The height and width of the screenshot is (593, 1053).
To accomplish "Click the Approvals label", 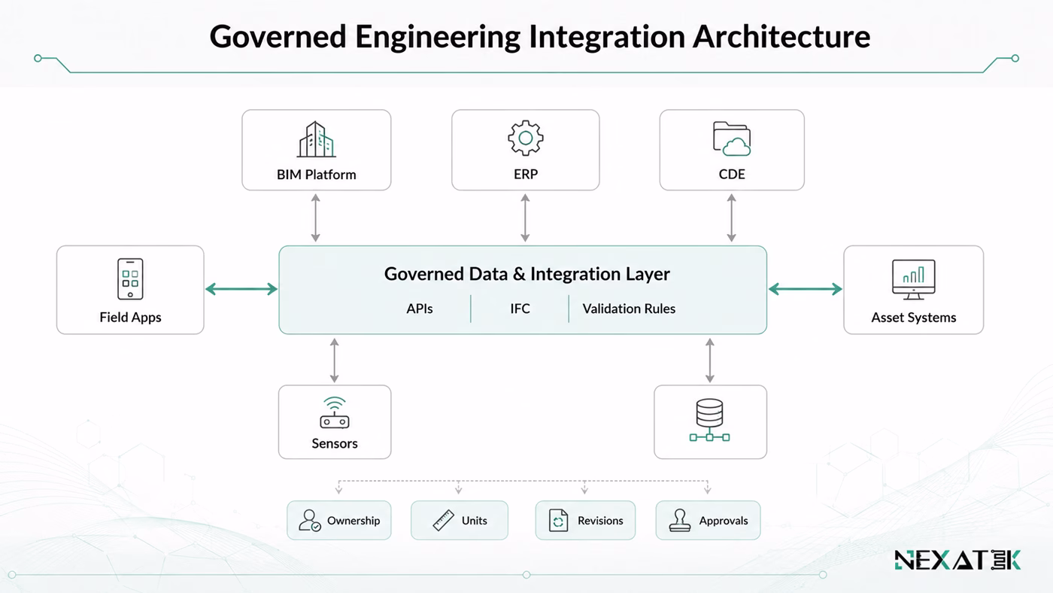I will click(x=724, y=521).
